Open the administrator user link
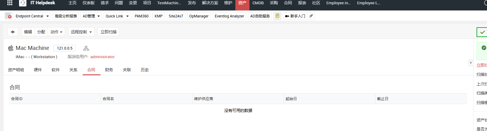Screen dimensions: 487x131 [102, 57]
